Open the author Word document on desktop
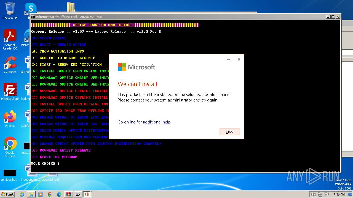Screen dimensions: 353x198 [26, 65]
